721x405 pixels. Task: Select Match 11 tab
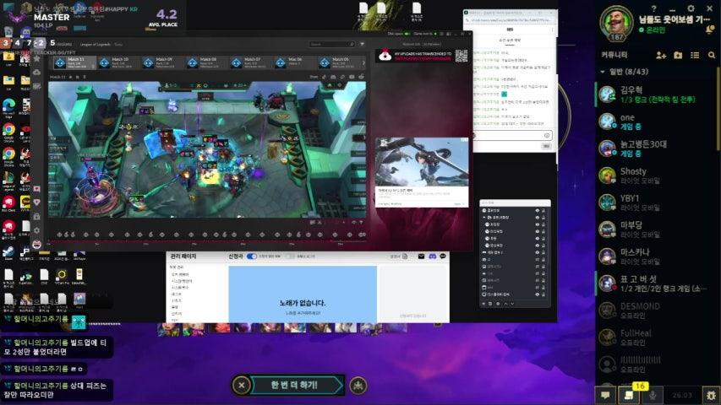(x=74, y=62)
